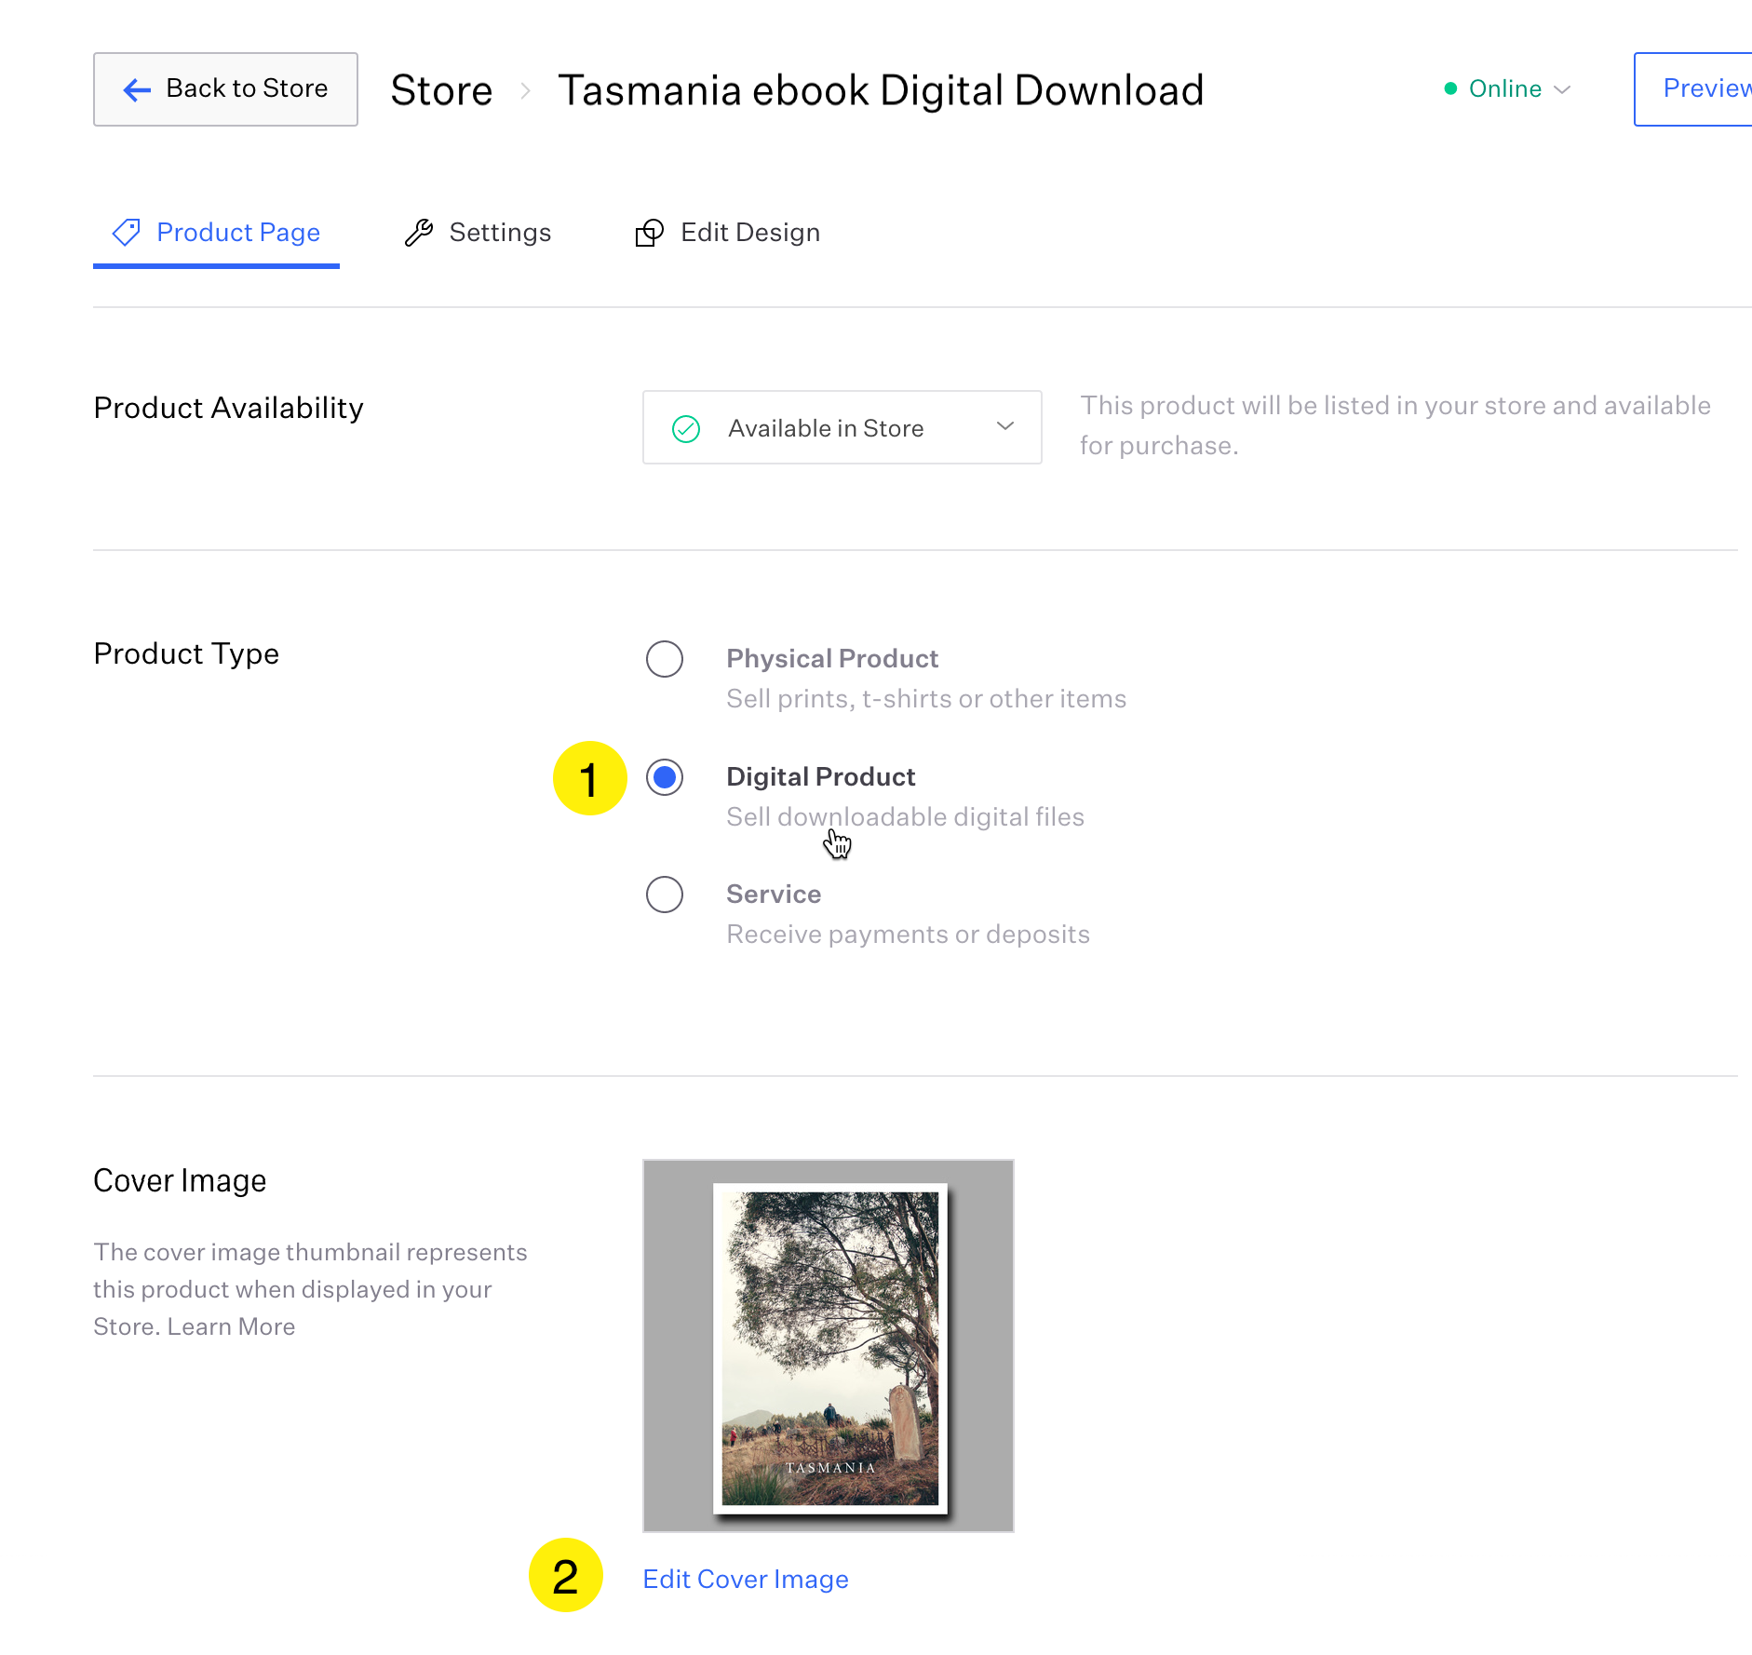Open the Available in Store dropdown

(x=842, y=428)
